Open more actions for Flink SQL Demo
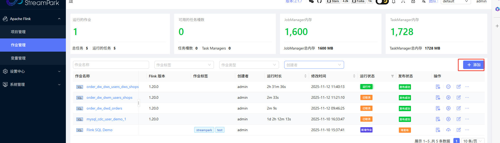Viewport: 500px width, 143px height. pyautogui.click(x=467, y=130)
